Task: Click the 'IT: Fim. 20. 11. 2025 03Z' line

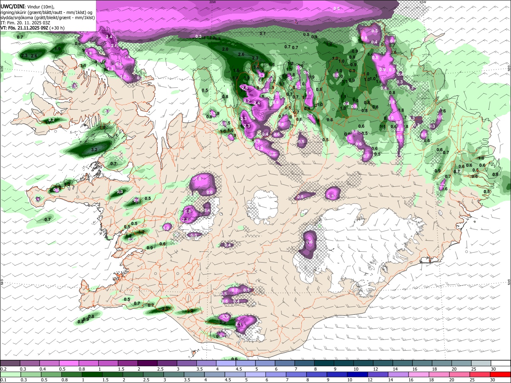Action: click(24, 23)
